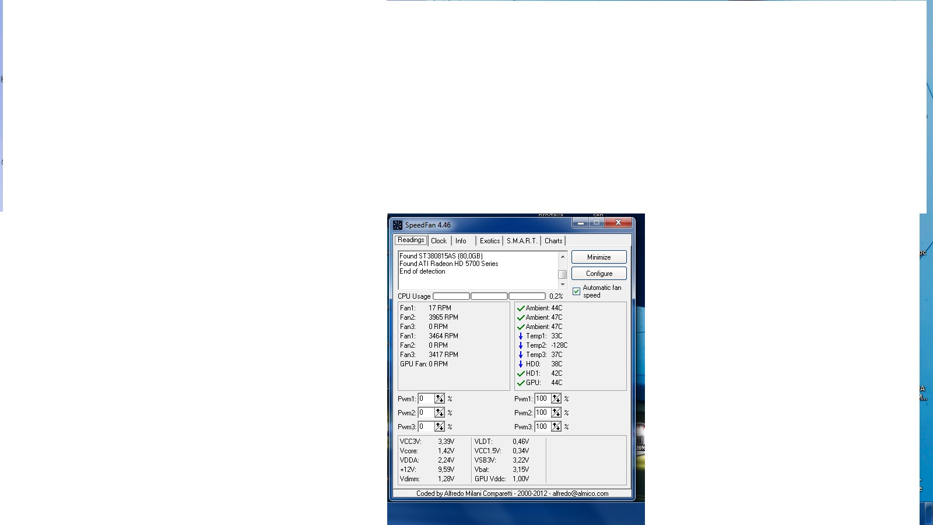The width and height of the screenshot is (933, 525).
Task: Click the right Pwm3 value field showing 100
Action: coord(543,427)
